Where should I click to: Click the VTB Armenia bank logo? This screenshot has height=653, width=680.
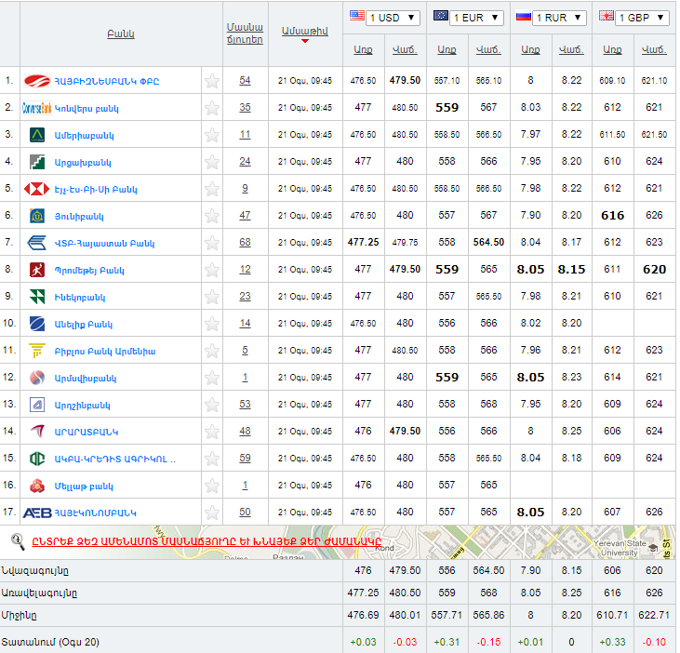[36, 243]
